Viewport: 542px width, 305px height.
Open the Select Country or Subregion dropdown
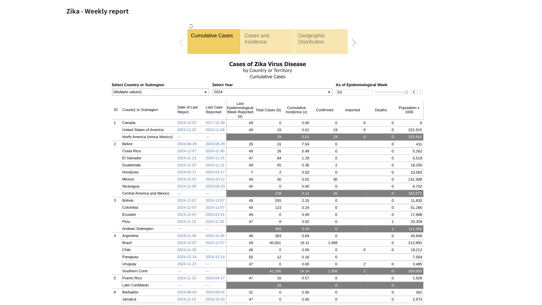[x=160, y=92]
